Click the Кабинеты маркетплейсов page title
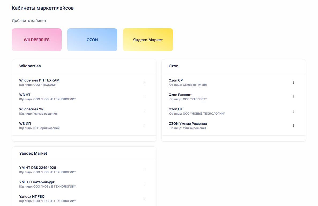318x206 pixels. click(x=43, y=8)
